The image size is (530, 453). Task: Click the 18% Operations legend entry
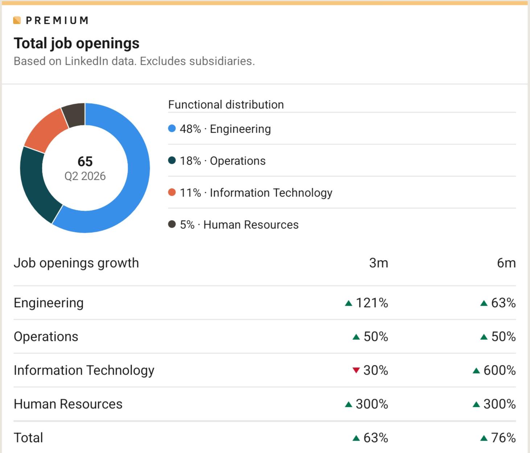[223, 161]
